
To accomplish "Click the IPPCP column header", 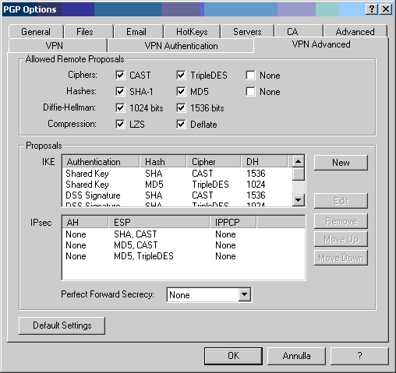I will (x=233, y=222).
